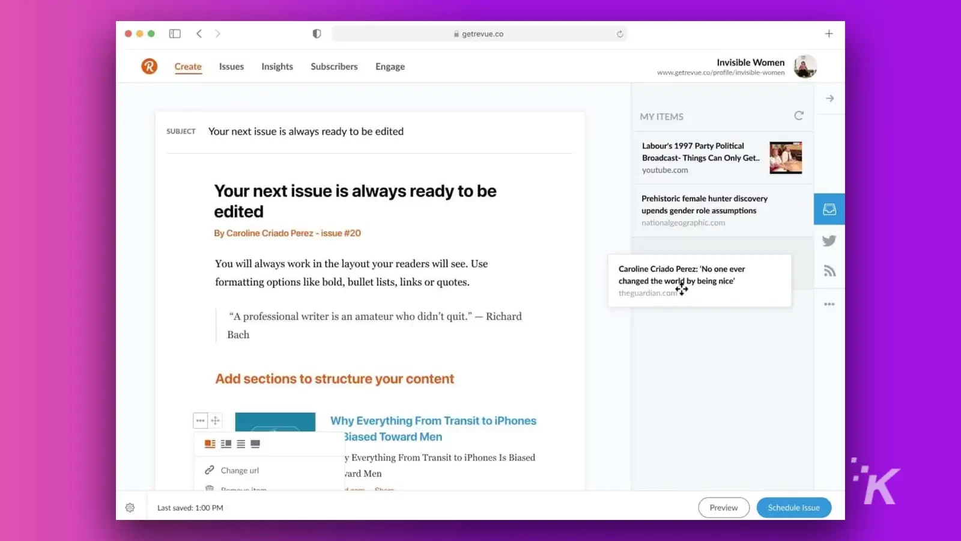Click the move item handle icon
Viewport: 961px width, 541px height.
tap(215, 421)
